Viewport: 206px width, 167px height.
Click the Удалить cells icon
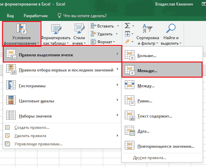[x=94, y=34]
